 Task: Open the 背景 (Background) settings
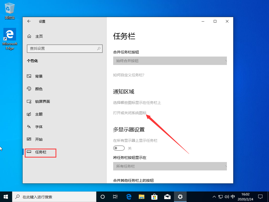tap(39, 76)
